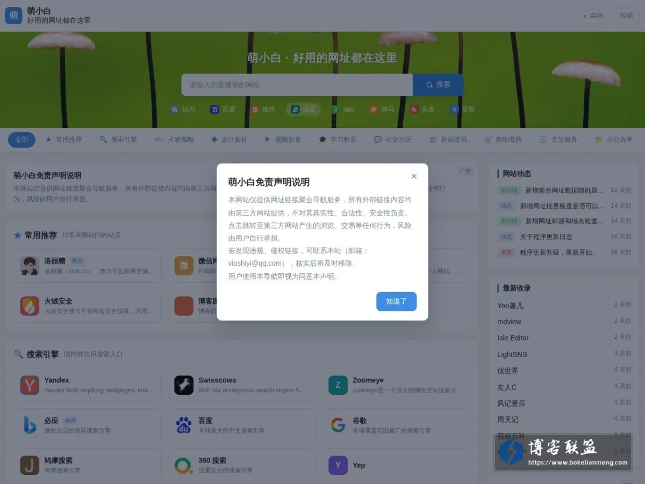Click the 知道了 button in the dialog
This screenshot has height=484, width=645.
pyautogui.click(x=396, y=301)
